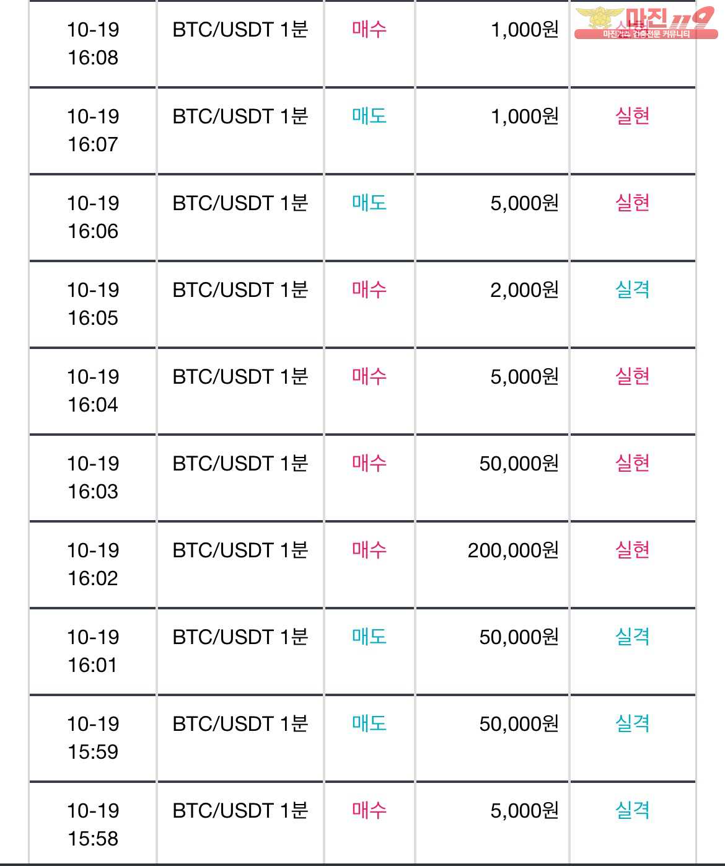The image size is (725, 866).
Task: Select the 5,000원 amount at 16:06
Action: [x=525, y=203]
